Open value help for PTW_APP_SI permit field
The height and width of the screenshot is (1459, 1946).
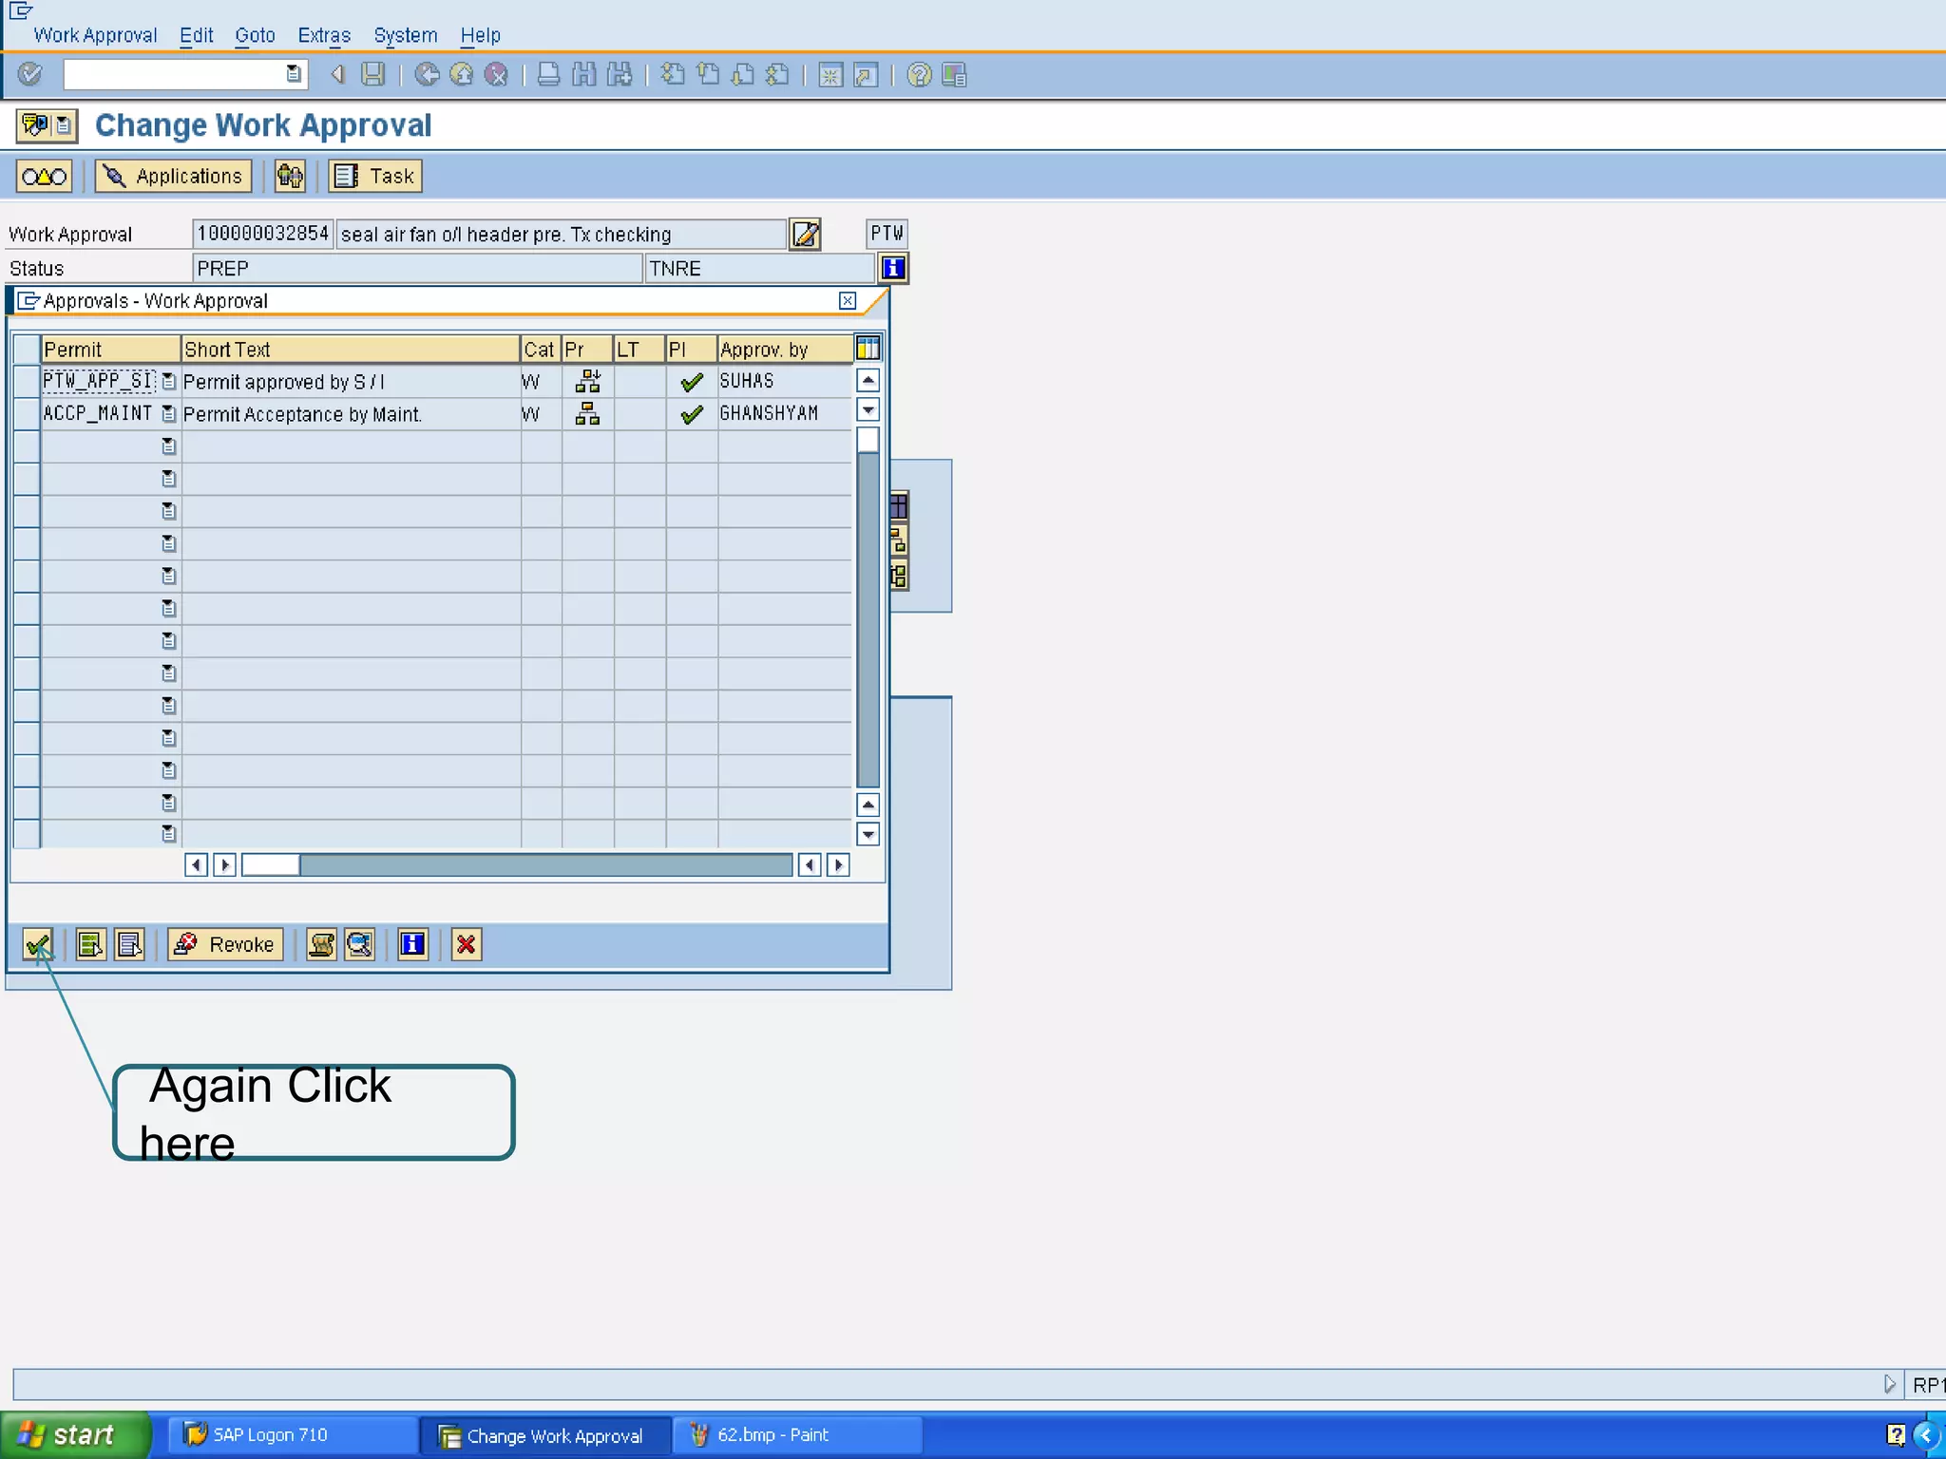(x=169, y=382)
